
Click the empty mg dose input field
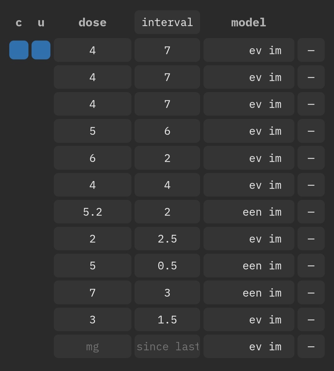(92, 346)
